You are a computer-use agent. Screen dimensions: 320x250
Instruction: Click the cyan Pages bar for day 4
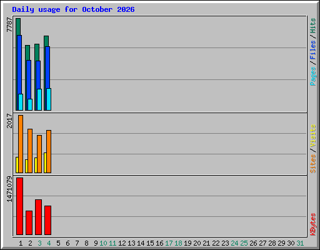49,99
